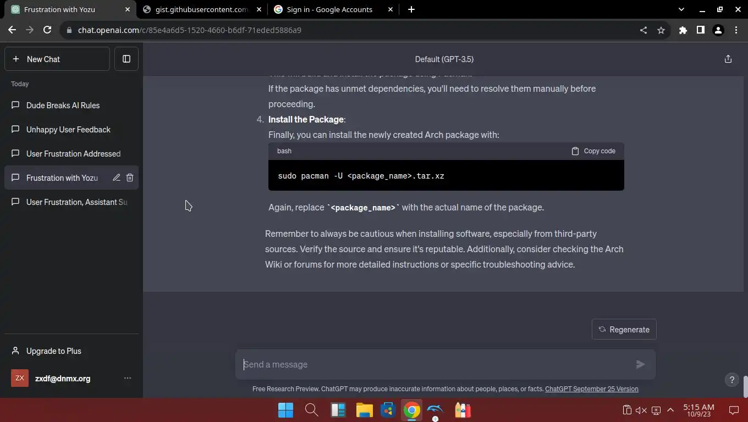This screenshot has height=422, width=748.
Task: Click the page vertical scrollbar thumb
Action: (x=745, y=386)
